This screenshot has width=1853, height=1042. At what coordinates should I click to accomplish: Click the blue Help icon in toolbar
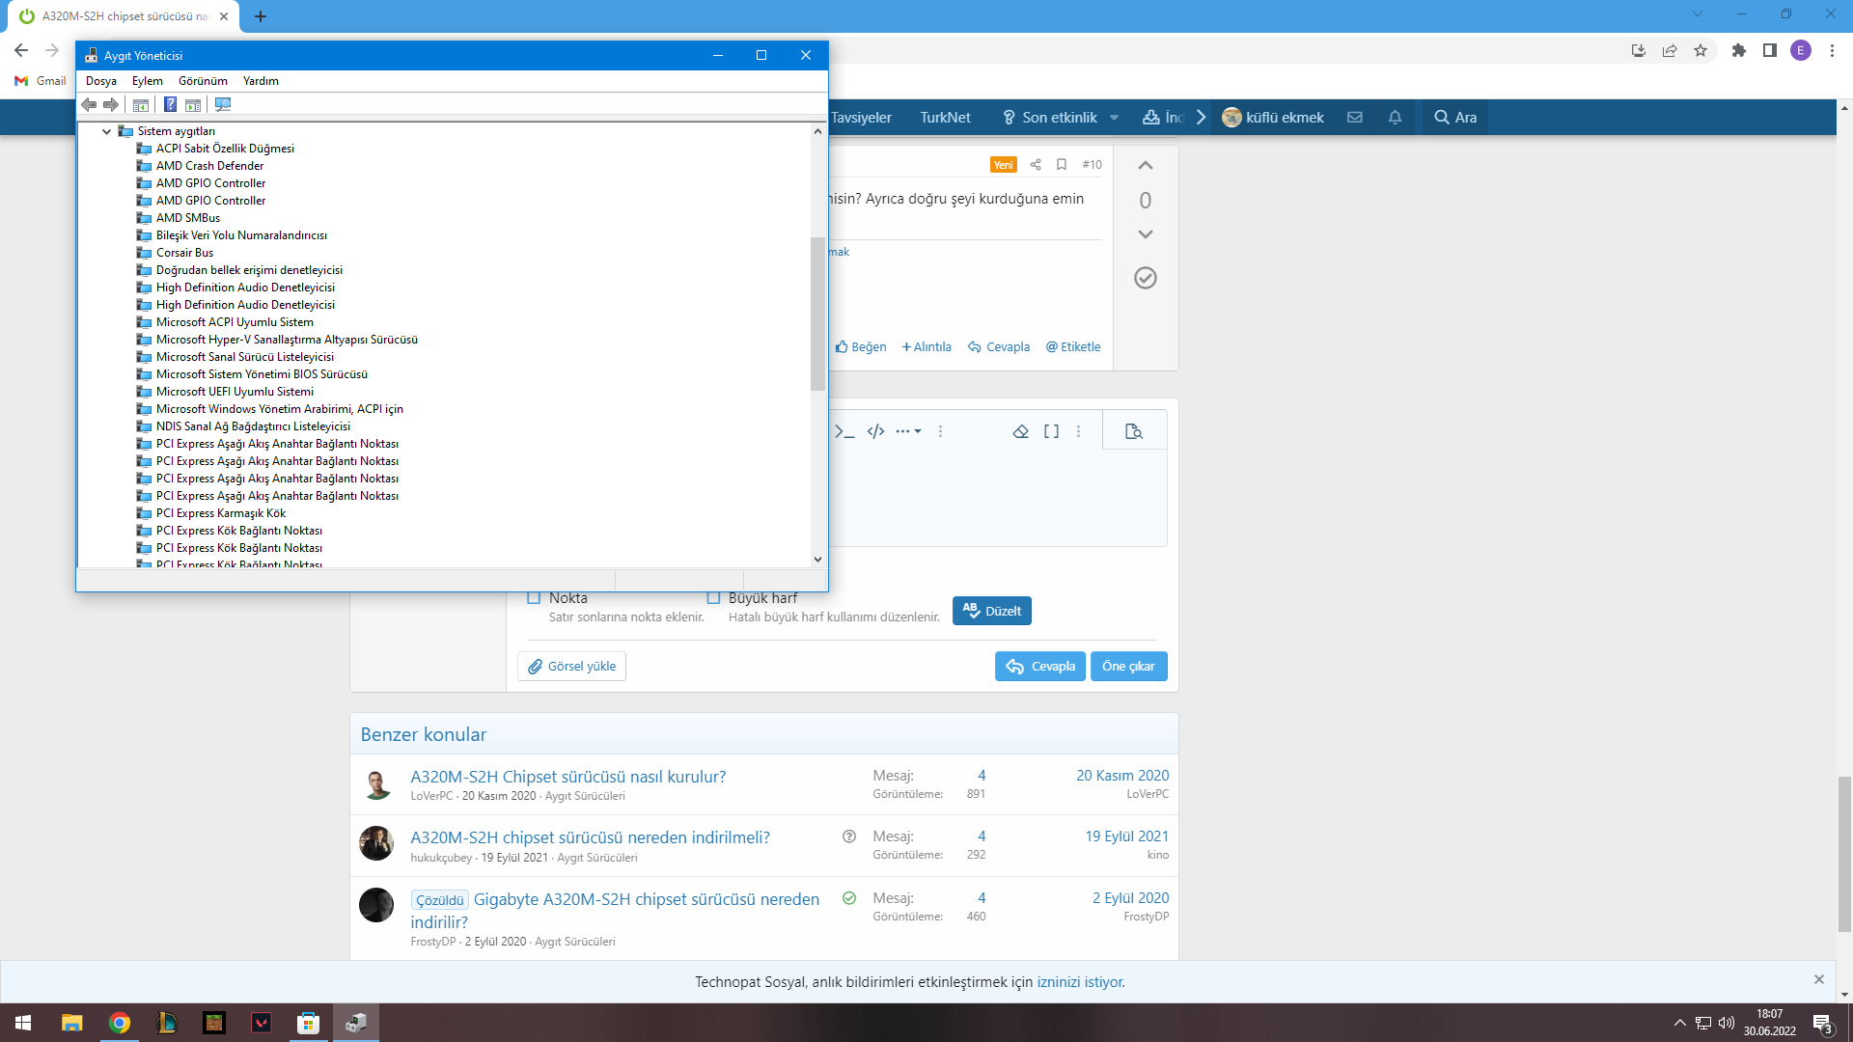pyautogui.click(x=170, y=104)
